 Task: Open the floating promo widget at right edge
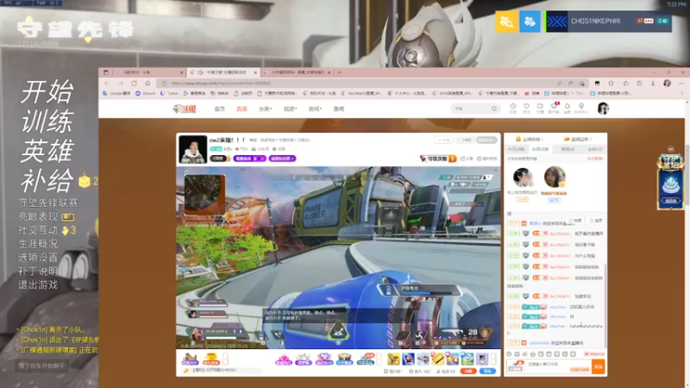(670, 181)
